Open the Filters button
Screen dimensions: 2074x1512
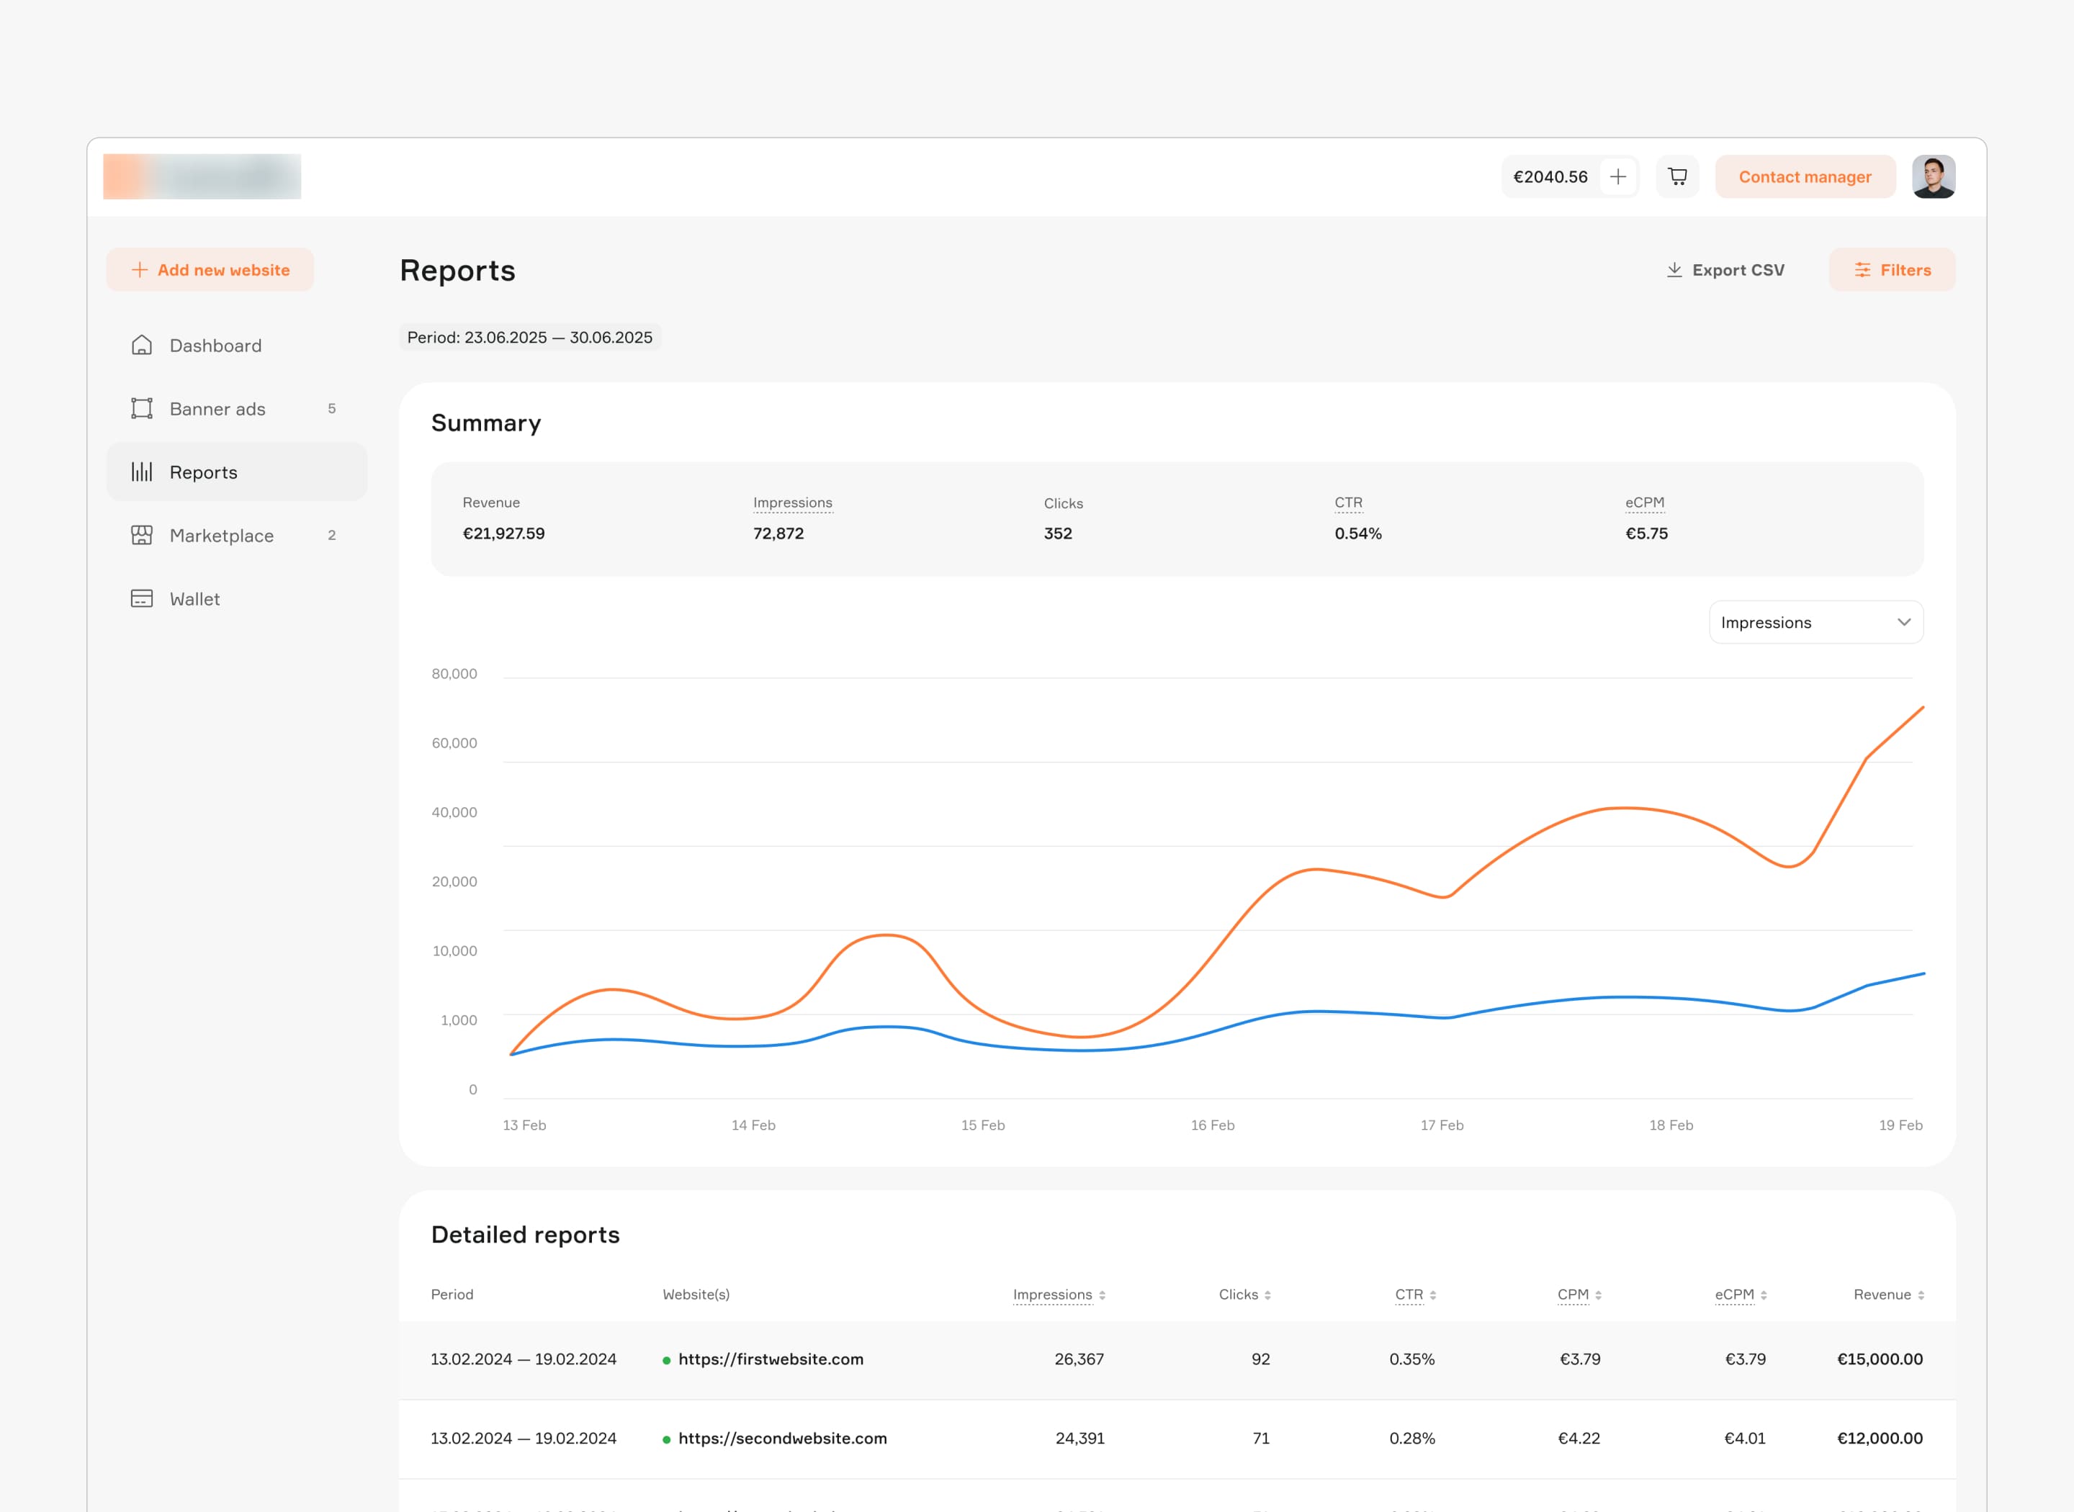tap(1891, 270)
